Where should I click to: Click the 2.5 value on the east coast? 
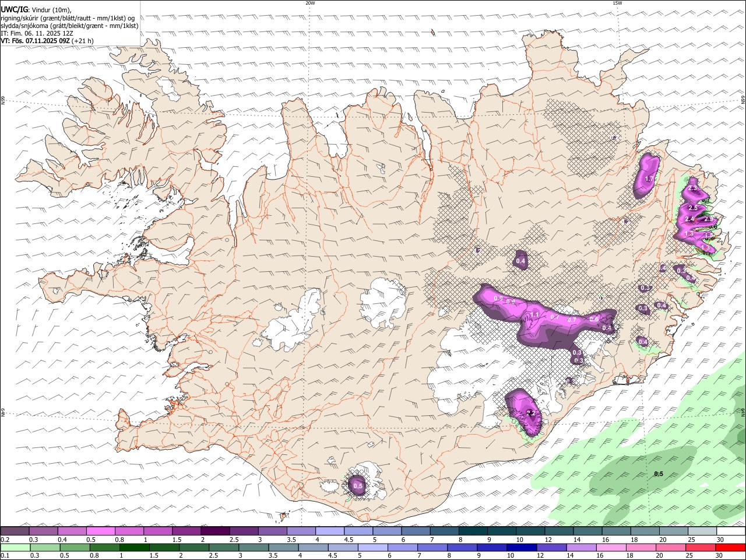point(693,208)
